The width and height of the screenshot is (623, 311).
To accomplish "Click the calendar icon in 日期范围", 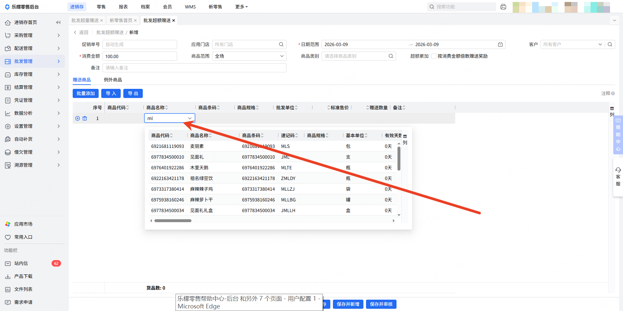I will (500, 44).
